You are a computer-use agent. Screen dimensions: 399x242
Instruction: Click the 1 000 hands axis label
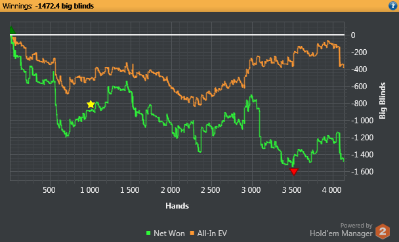click(89, 190)
